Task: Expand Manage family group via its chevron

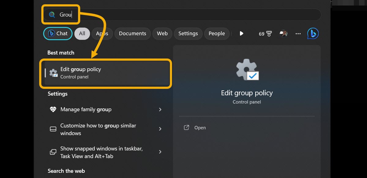Action: click(160, 109)
